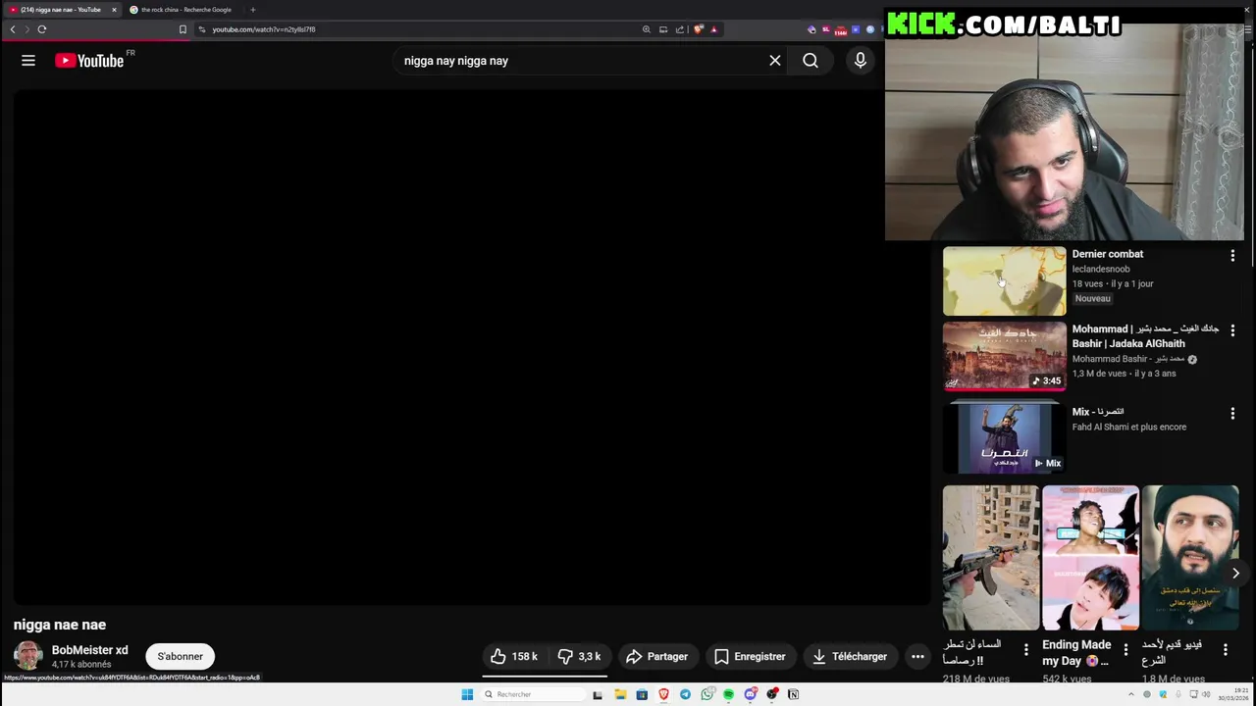Image resolution: width=1256 pixels, height=706 pixels.
Task: Like the video (158 k)
Action: 514,656
